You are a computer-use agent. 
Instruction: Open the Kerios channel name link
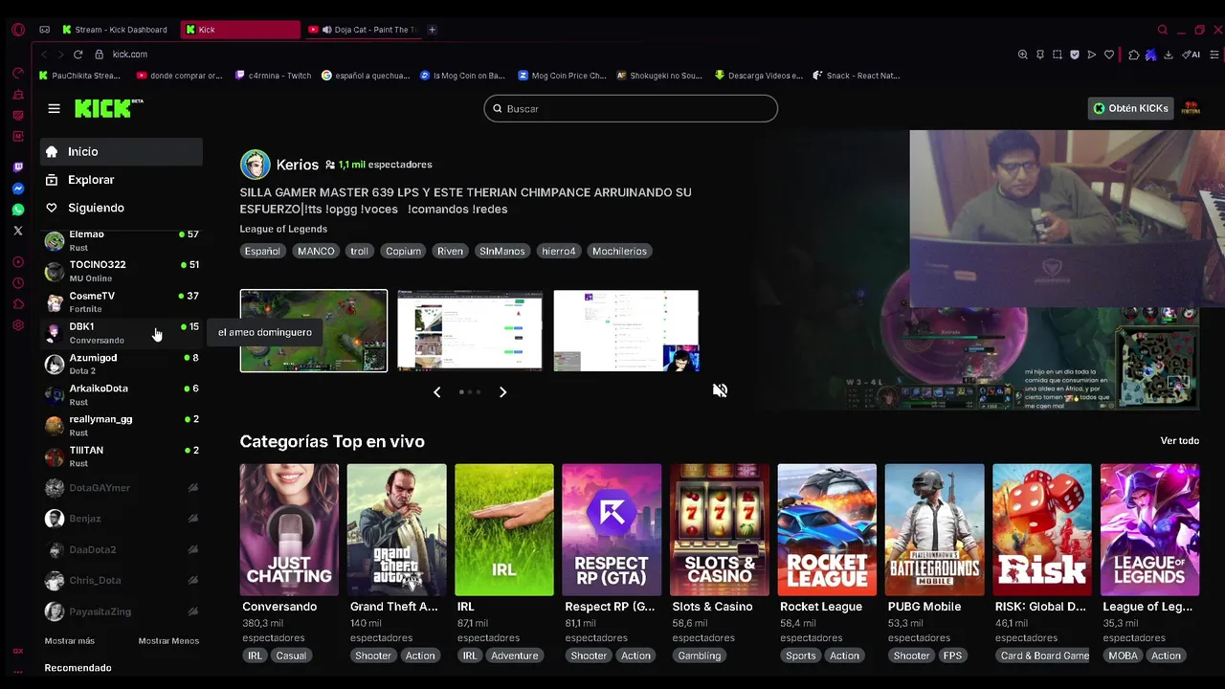point(297,165)
